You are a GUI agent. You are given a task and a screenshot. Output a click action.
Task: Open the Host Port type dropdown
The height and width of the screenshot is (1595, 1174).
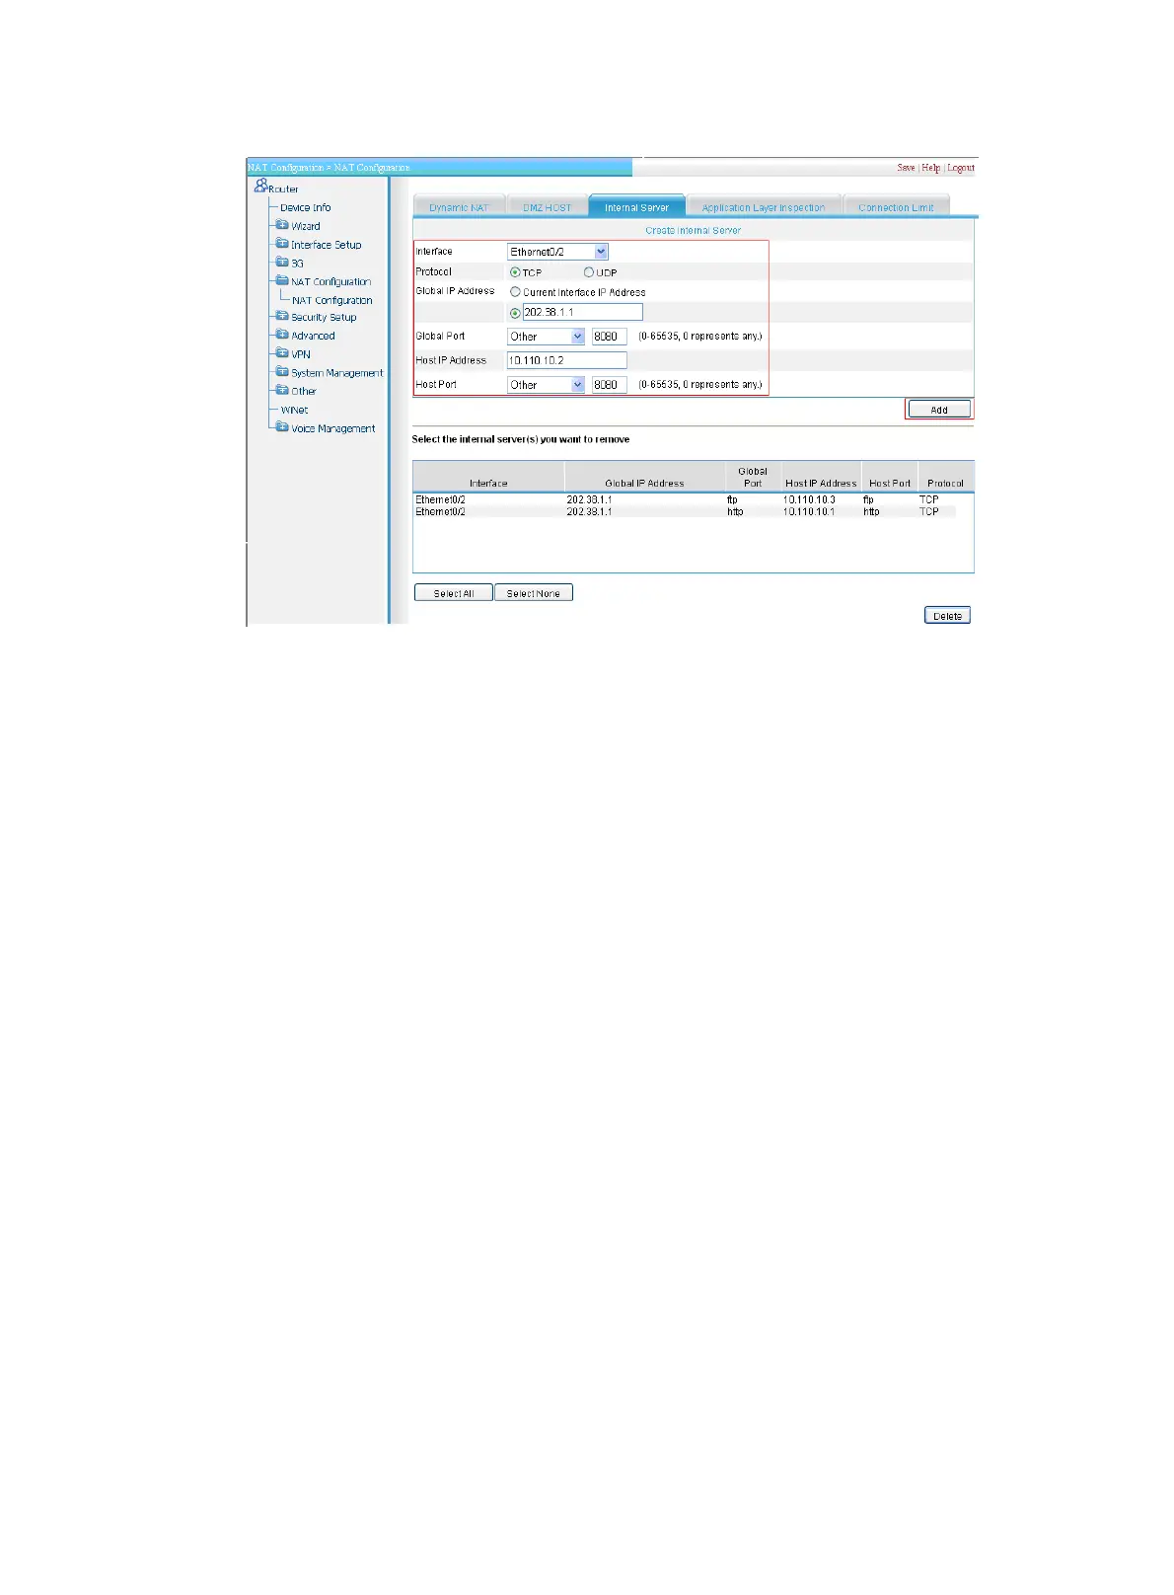point(547,385)
